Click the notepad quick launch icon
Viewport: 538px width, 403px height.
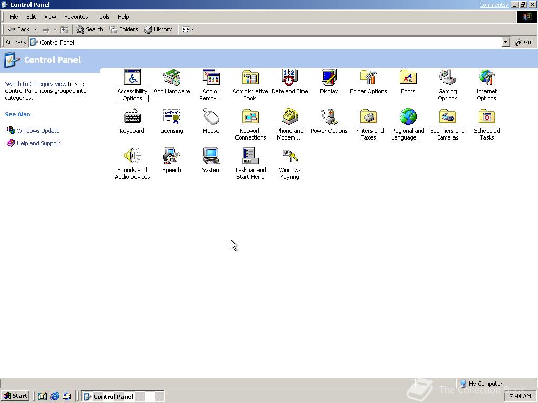(42, 396)
